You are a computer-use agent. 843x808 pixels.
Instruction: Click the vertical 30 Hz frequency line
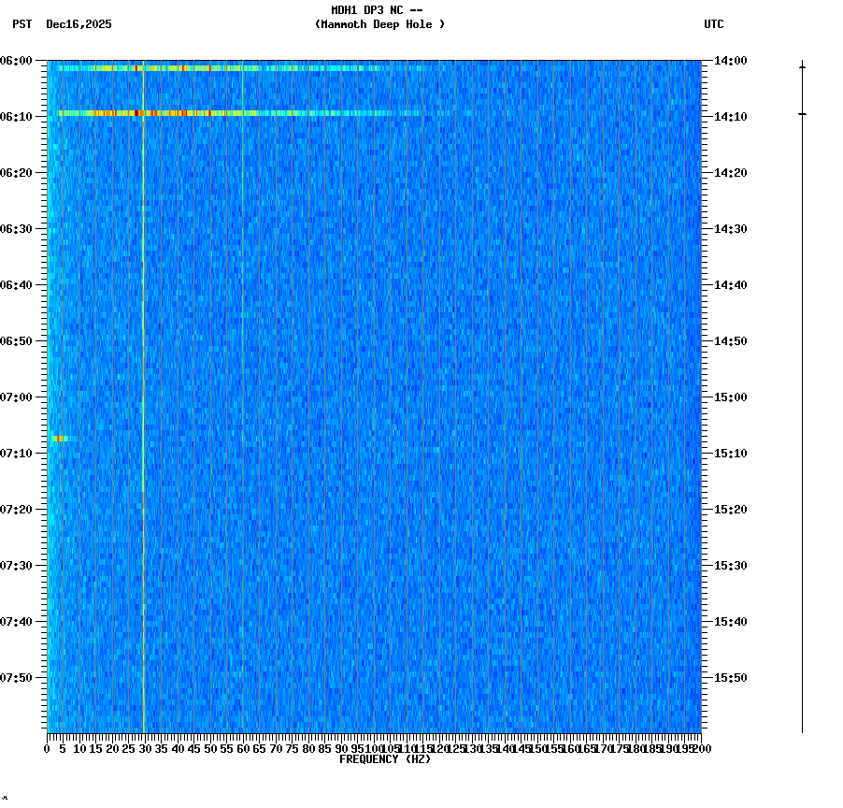[142, 374]
